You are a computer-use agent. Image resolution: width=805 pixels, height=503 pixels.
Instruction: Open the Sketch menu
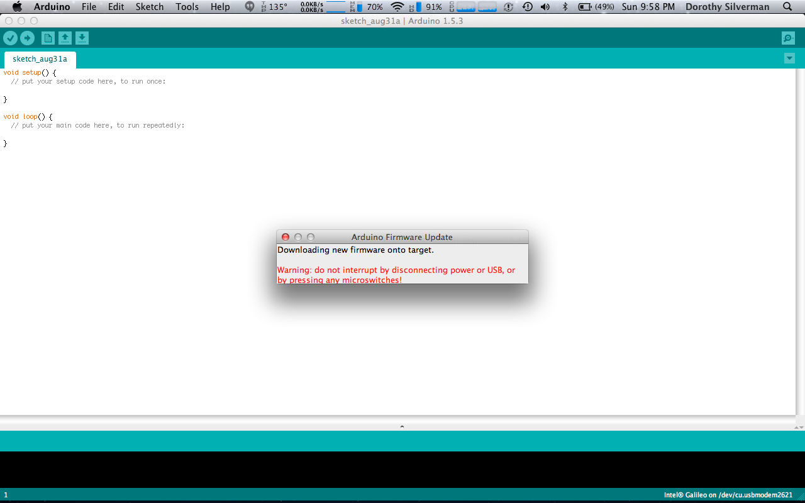150,7
